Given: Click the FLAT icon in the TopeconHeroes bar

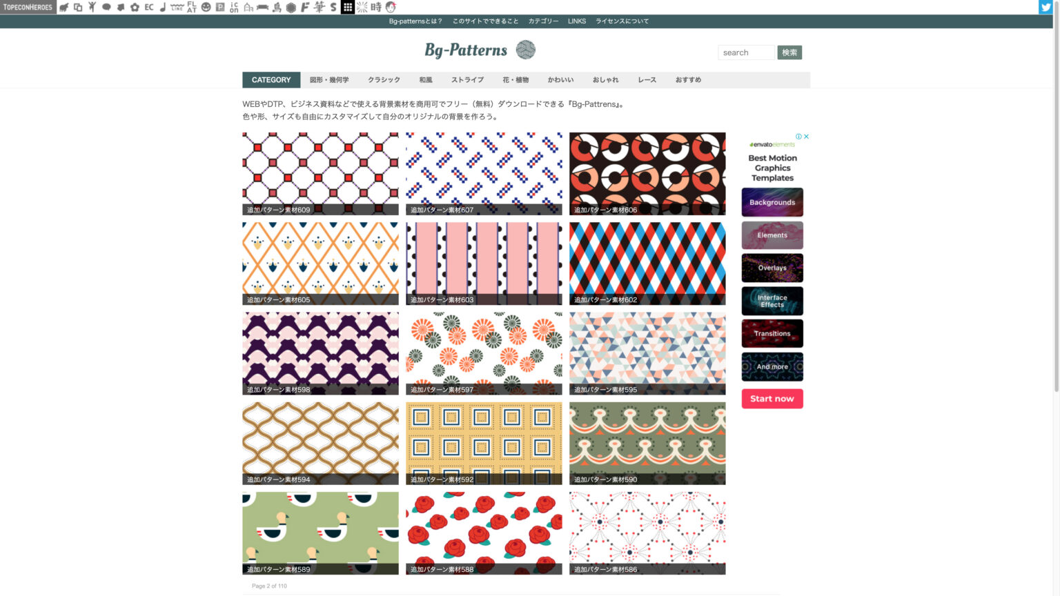Looking at the screenshot, I should (191, 8).
